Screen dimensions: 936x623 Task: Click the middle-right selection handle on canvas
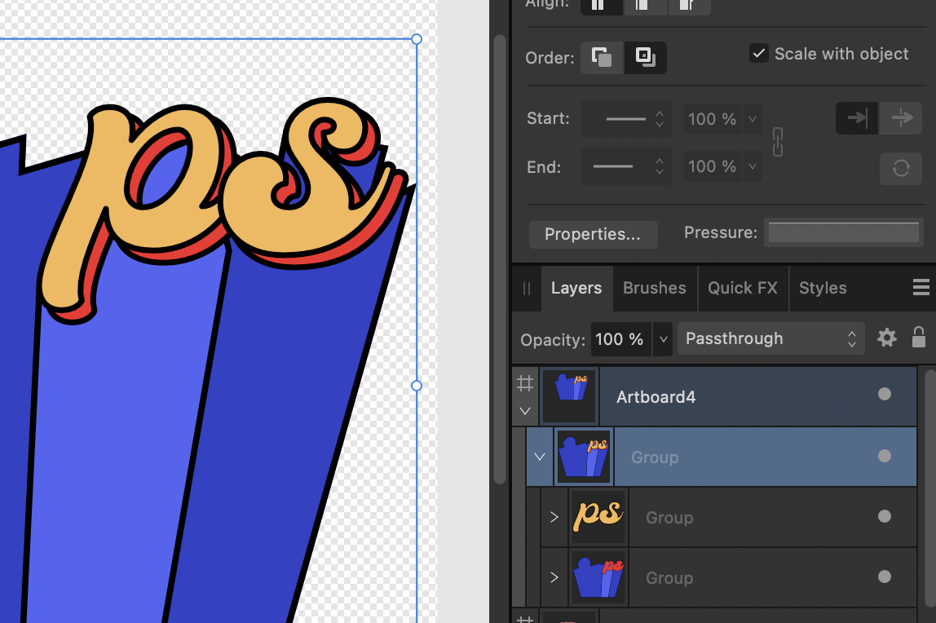tap(417, 386)
